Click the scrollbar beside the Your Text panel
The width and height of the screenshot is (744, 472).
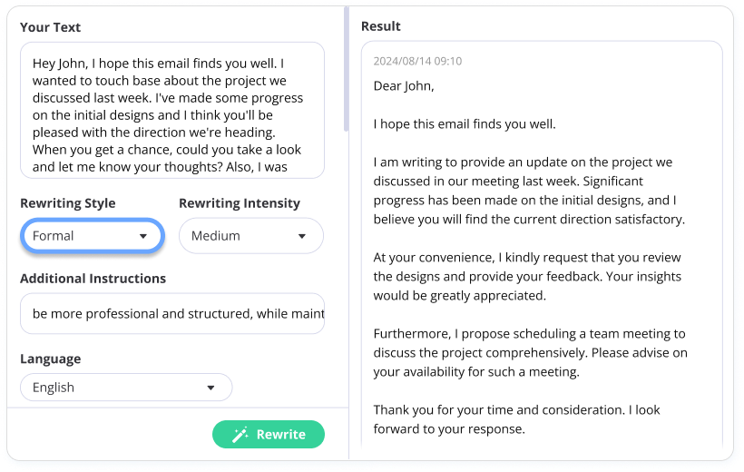click(x=346, y=73)
